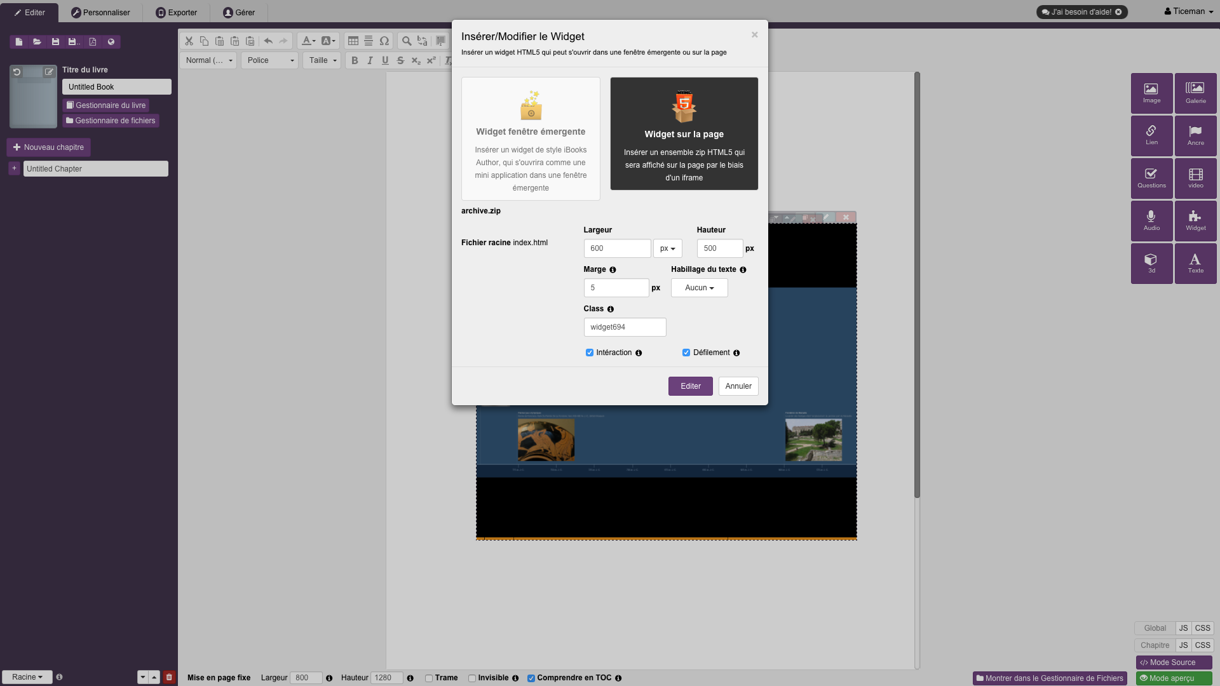Image resolution: width=1220 pixels, height=686 pixels.
Task: Open the Habillage du texte Aucun dropdown
Action: pos(699,288)
